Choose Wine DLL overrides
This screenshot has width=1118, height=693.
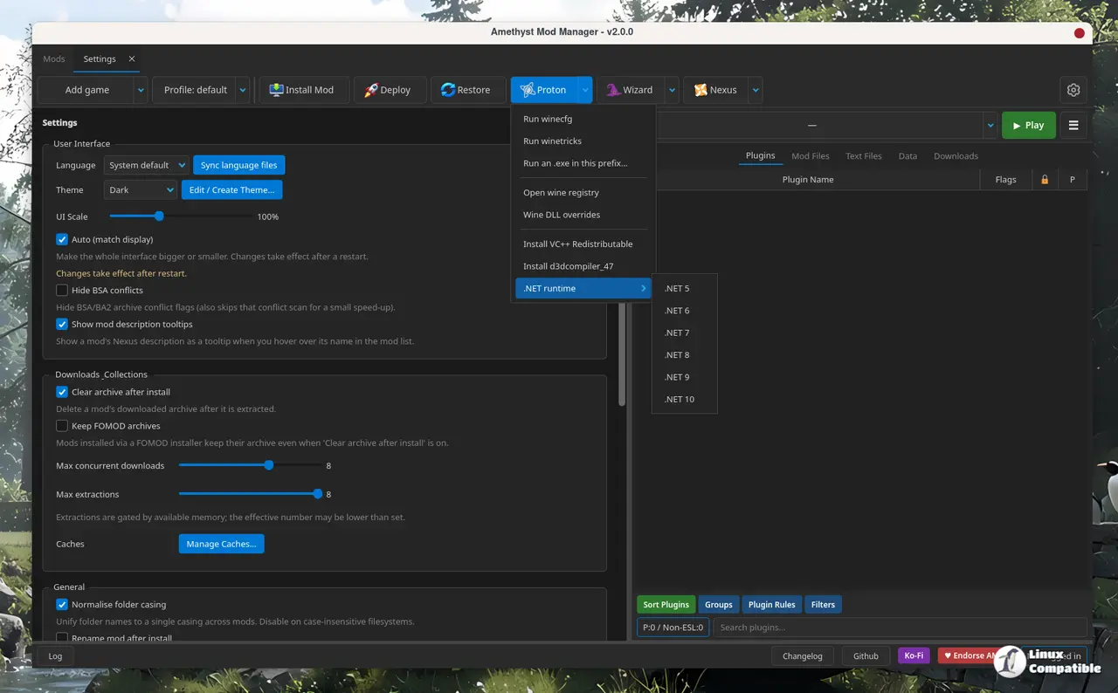click(583, 215)
